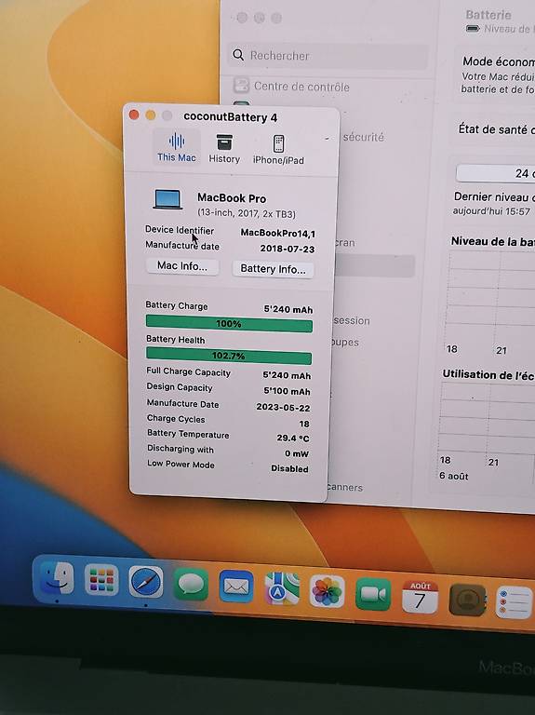535x715 pixels.
Task: Open Photos app from the dock
Action: [327, 591]
